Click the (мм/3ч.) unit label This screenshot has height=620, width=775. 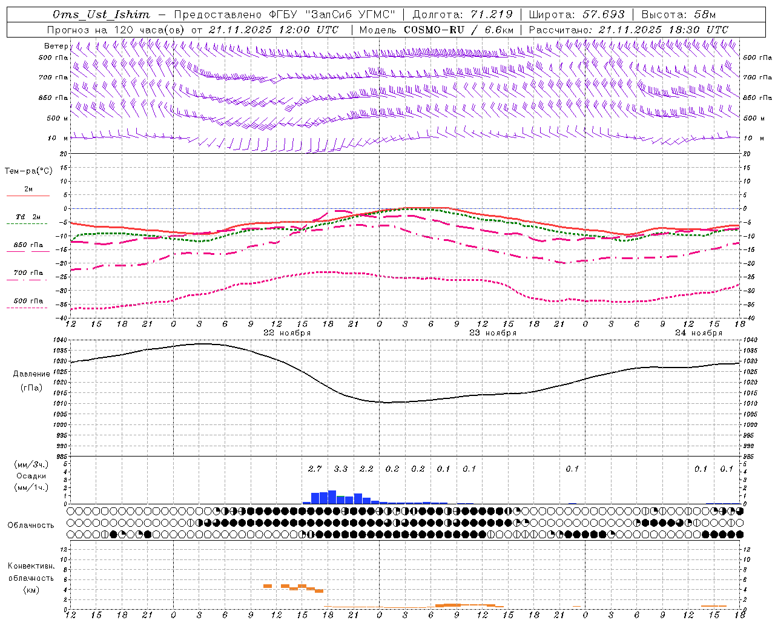[30, 464]
